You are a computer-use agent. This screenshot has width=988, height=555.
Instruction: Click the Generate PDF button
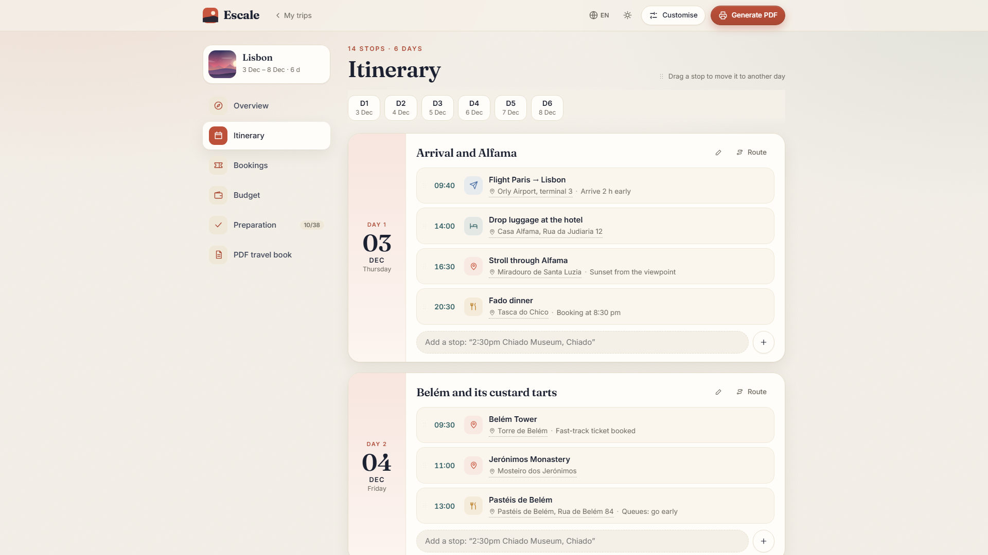(x=748, y=15)
